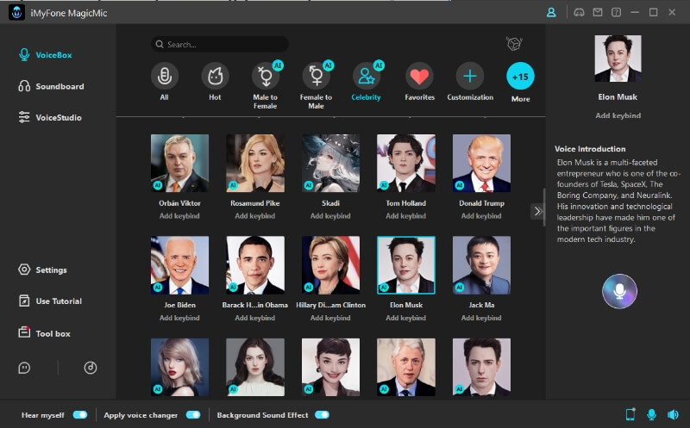
Task: Click the round microphone test button
Action: tap(619, 291)
